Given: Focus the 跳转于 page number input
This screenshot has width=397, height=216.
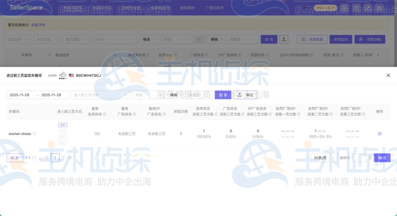Looking at the screenshot, I should 359,158.
